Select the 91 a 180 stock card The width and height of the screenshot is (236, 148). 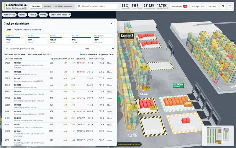coord(59,39)
